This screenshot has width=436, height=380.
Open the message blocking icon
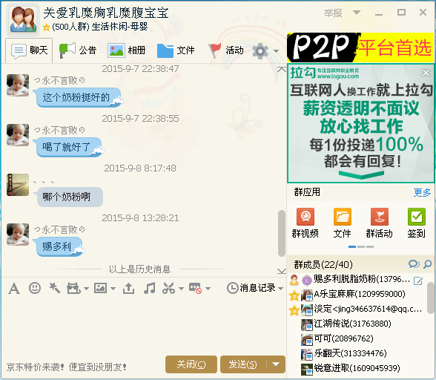[x=195, y=288]
